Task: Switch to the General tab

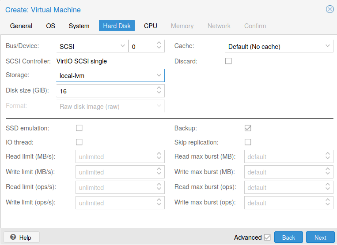Action: pos(21,26)
